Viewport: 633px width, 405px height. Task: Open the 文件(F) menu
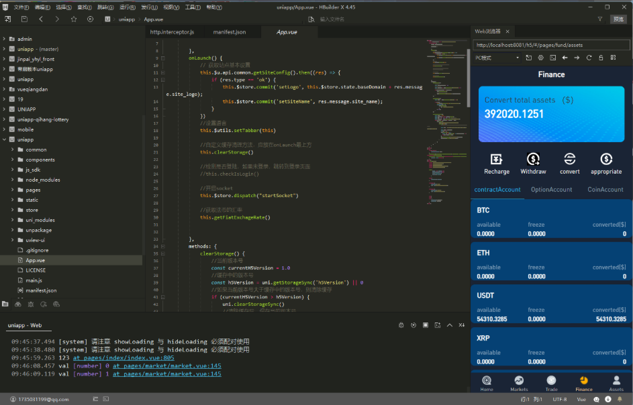[21, 7]
